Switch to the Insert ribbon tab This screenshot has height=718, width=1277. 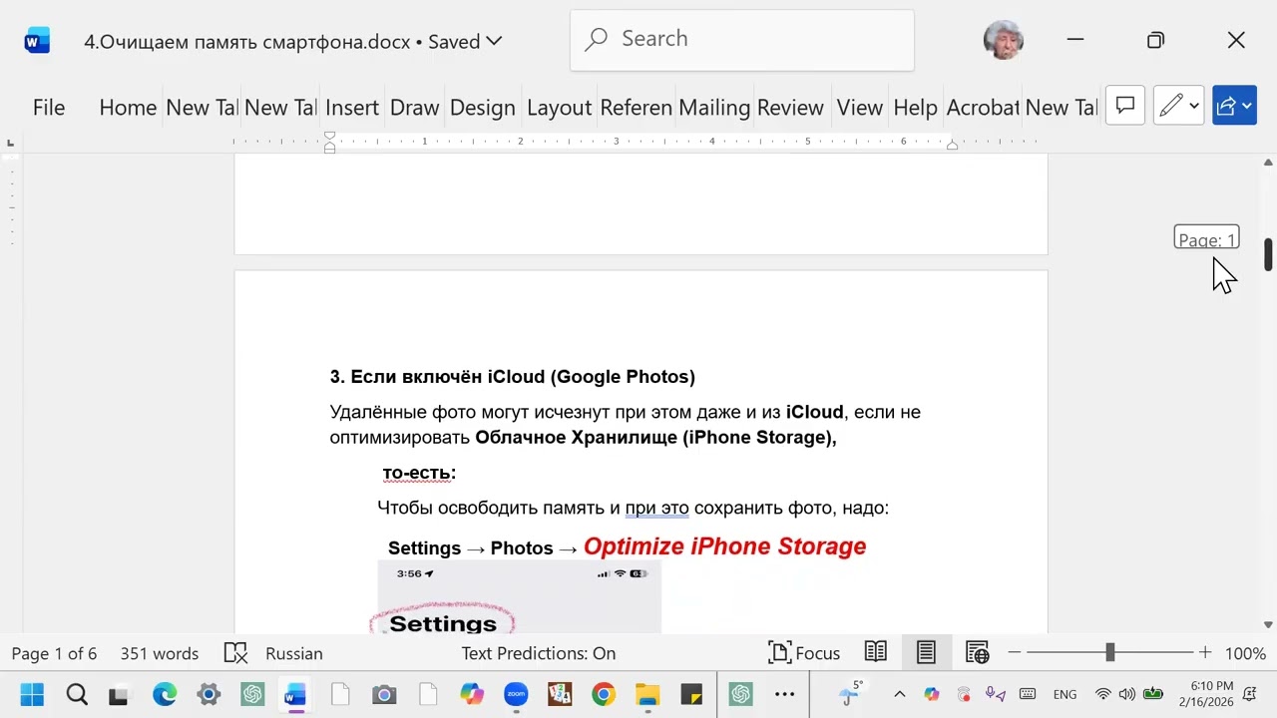point(352,108)
